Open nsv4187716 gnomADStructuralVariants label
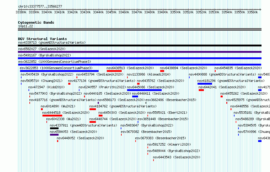The width and height of the screenshot is (270, 172). [x=63, y=100]
